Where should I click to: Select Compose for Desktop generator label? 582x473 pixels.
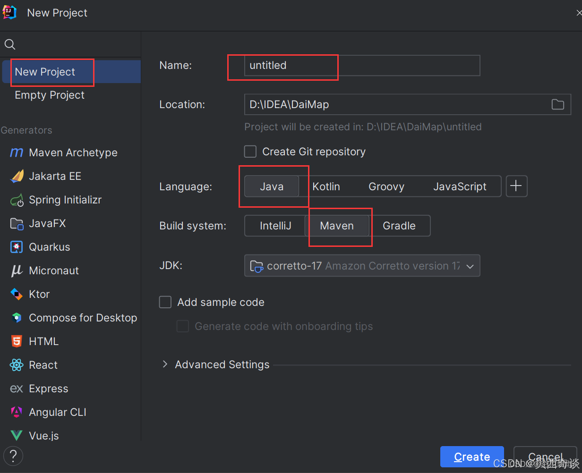click(x=83, y=318)
